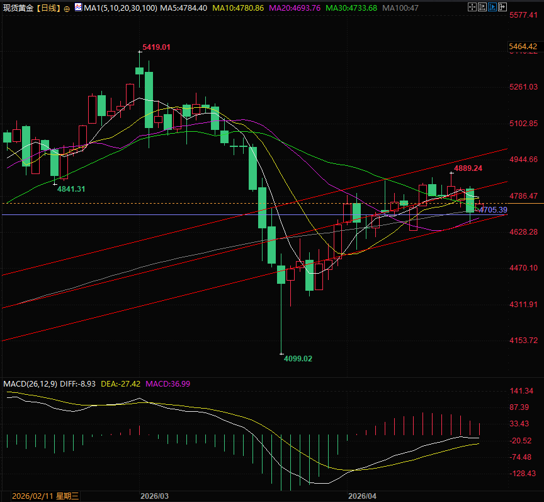
Task: Click the chart scroll-to-start axis icon
Action: click(482, 7)
